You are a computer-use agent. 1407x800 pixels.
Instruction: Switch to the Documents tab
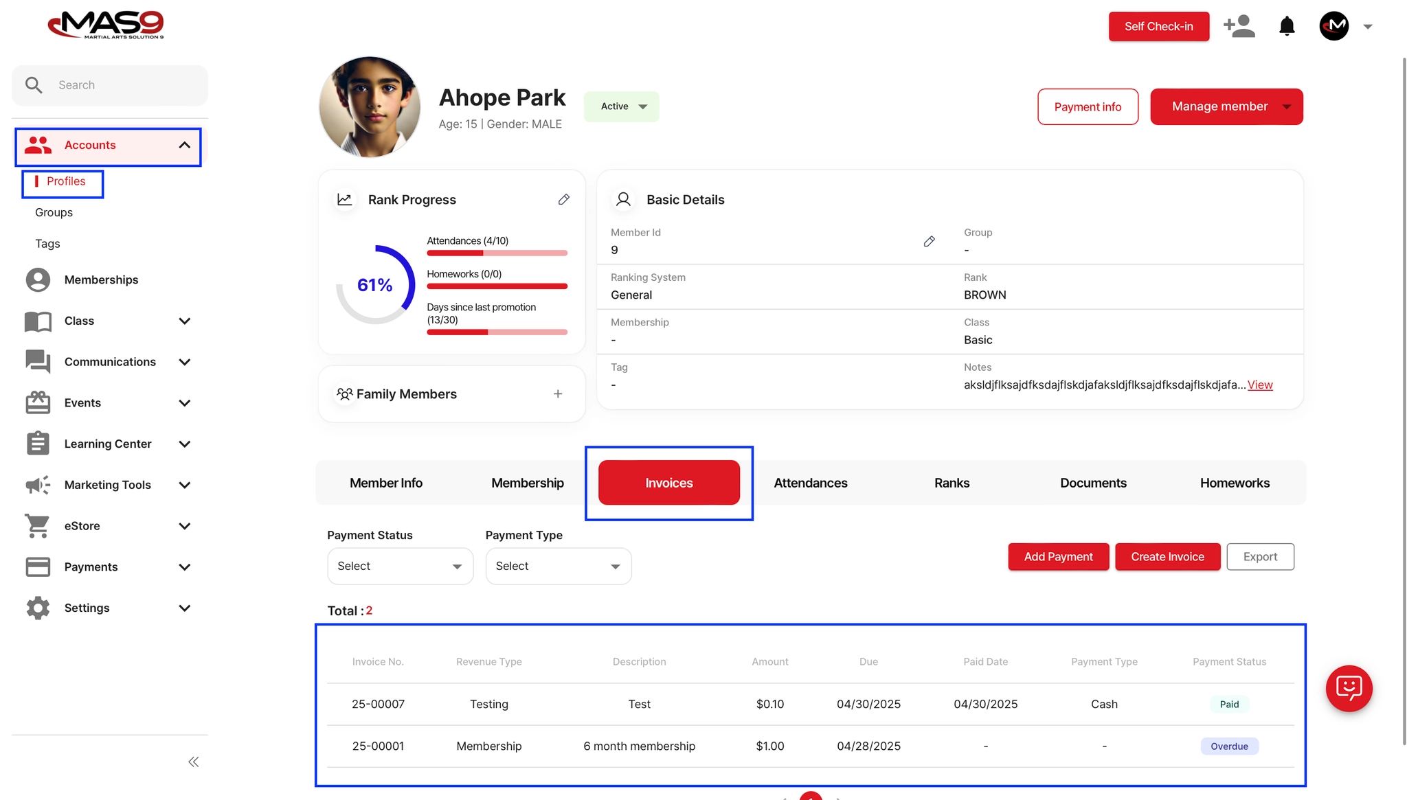click(x=1093, y=483)
